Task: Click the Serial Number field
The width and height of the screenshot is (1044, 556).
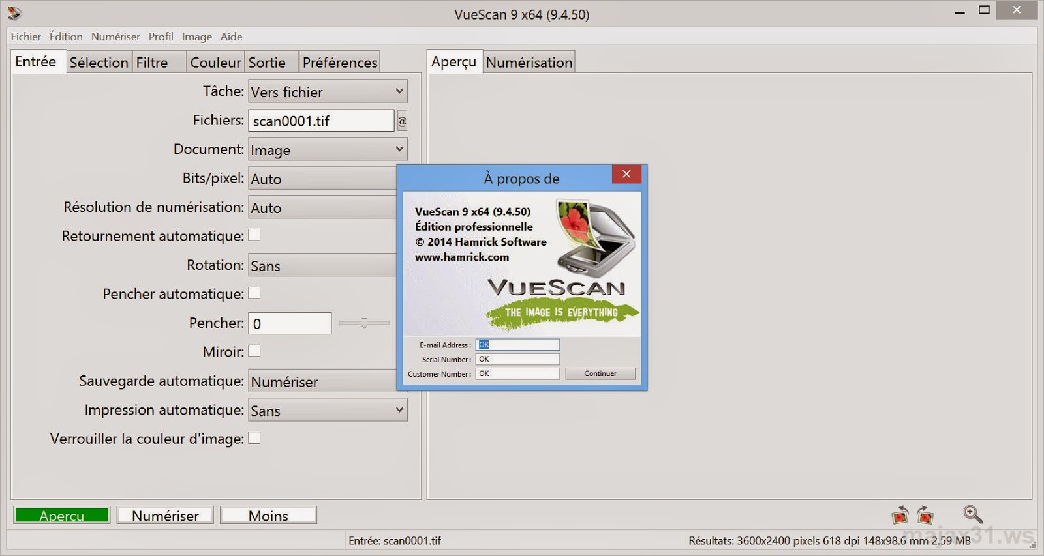Action: click(517, 359)
